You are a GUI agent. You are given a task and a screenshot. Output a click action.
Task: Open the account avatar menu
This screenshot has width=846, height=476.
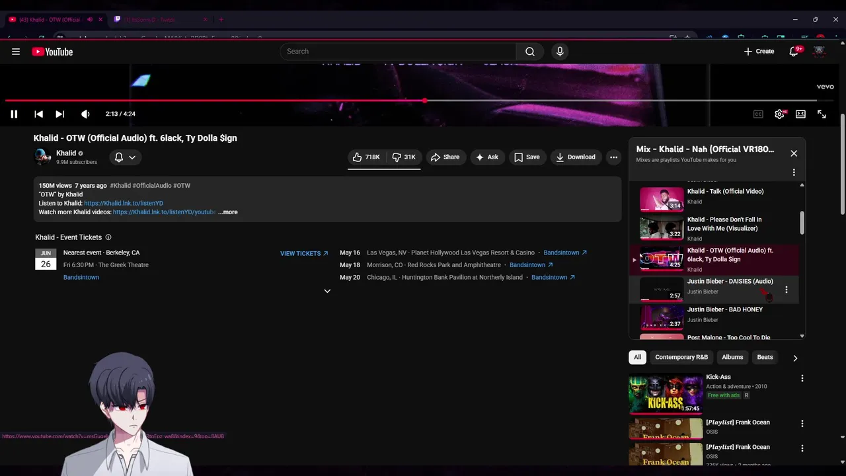pyautogui.click(x=820, y=52)
